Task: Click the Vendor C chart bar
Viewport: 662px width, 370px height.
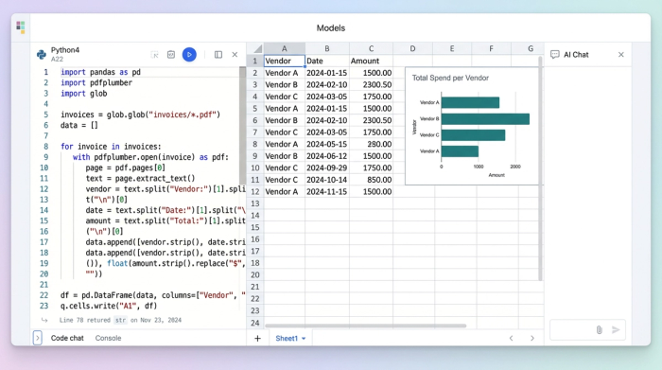Action: (473, 134)
